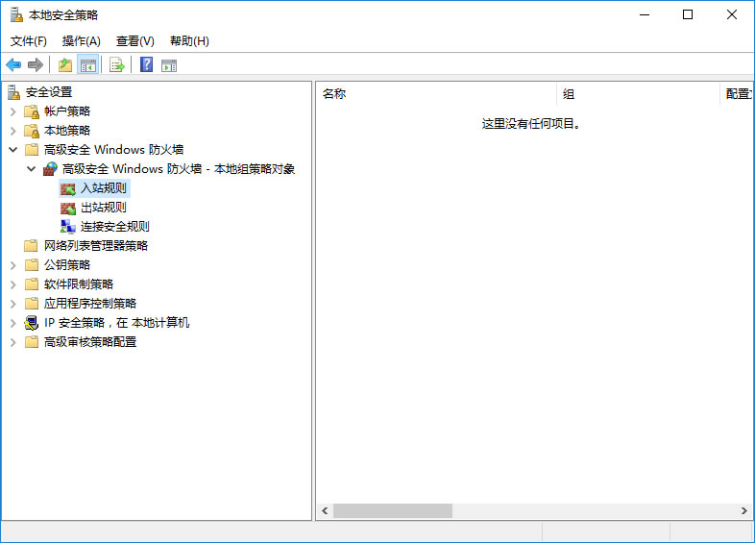Sort by the 名称 column header
Screen dimensions: 755x543
(x=436, y=94)
